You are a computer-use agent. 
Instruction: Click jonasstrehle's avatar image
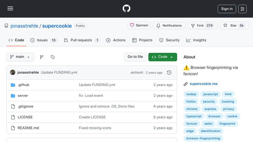click(x=13, y=73)
